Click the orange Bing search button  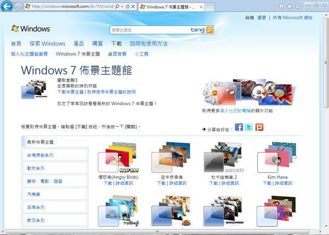click(x=209, y=30)
